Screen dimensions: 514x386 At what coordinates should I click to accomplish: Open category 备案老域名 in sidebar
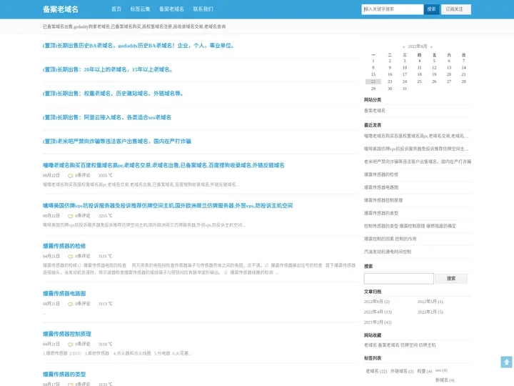[x=375, y=111]
